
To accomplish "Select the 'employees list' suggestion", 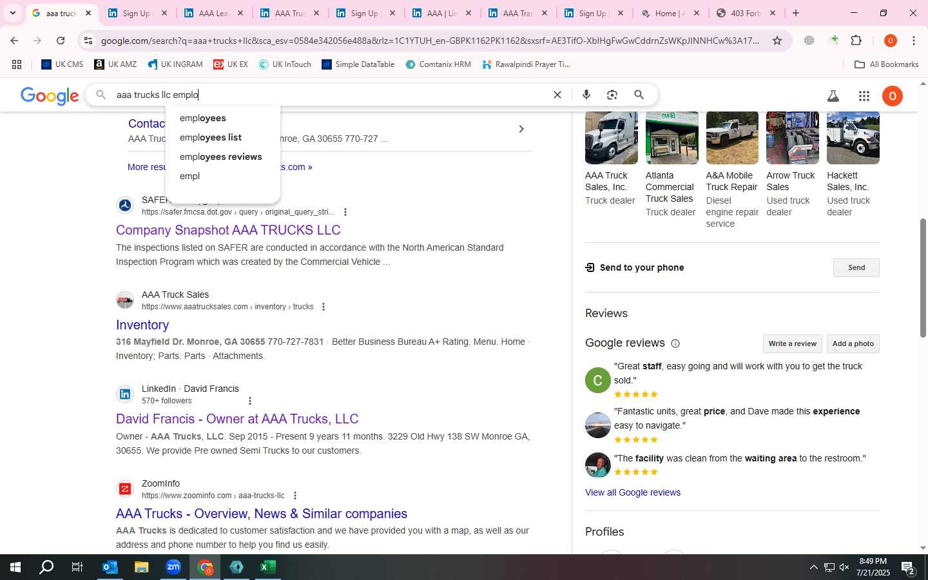I will tap(222, 137).
